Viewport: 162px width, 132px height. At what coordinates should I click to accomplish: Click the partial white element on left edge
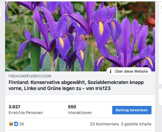(x=1, y=13)
